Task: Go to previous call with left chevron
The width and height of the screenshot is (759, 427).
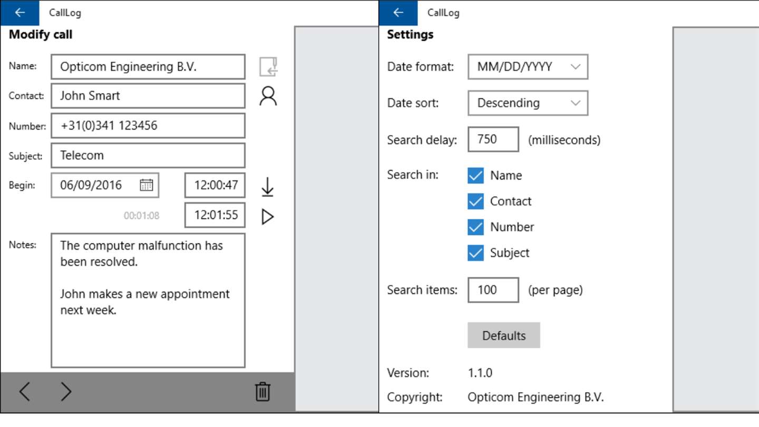Action: point(25,392)
